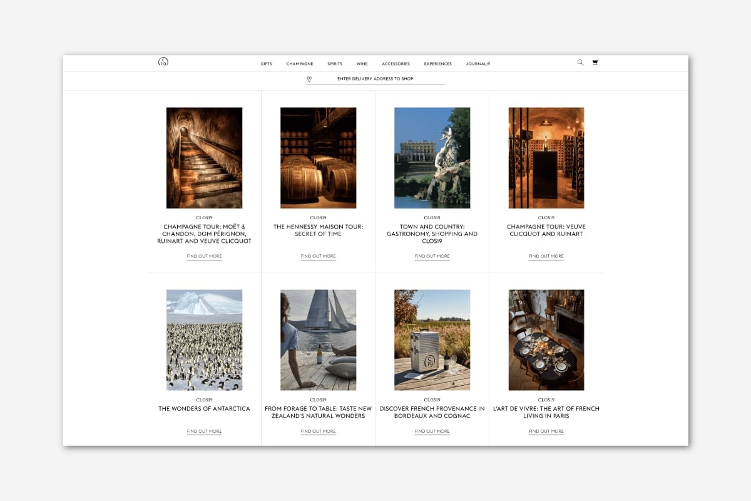The height and width of the screenshot is (501, 751).
Task: Open the sailboat photo thumbnail
Action: [x=318, y=340]
